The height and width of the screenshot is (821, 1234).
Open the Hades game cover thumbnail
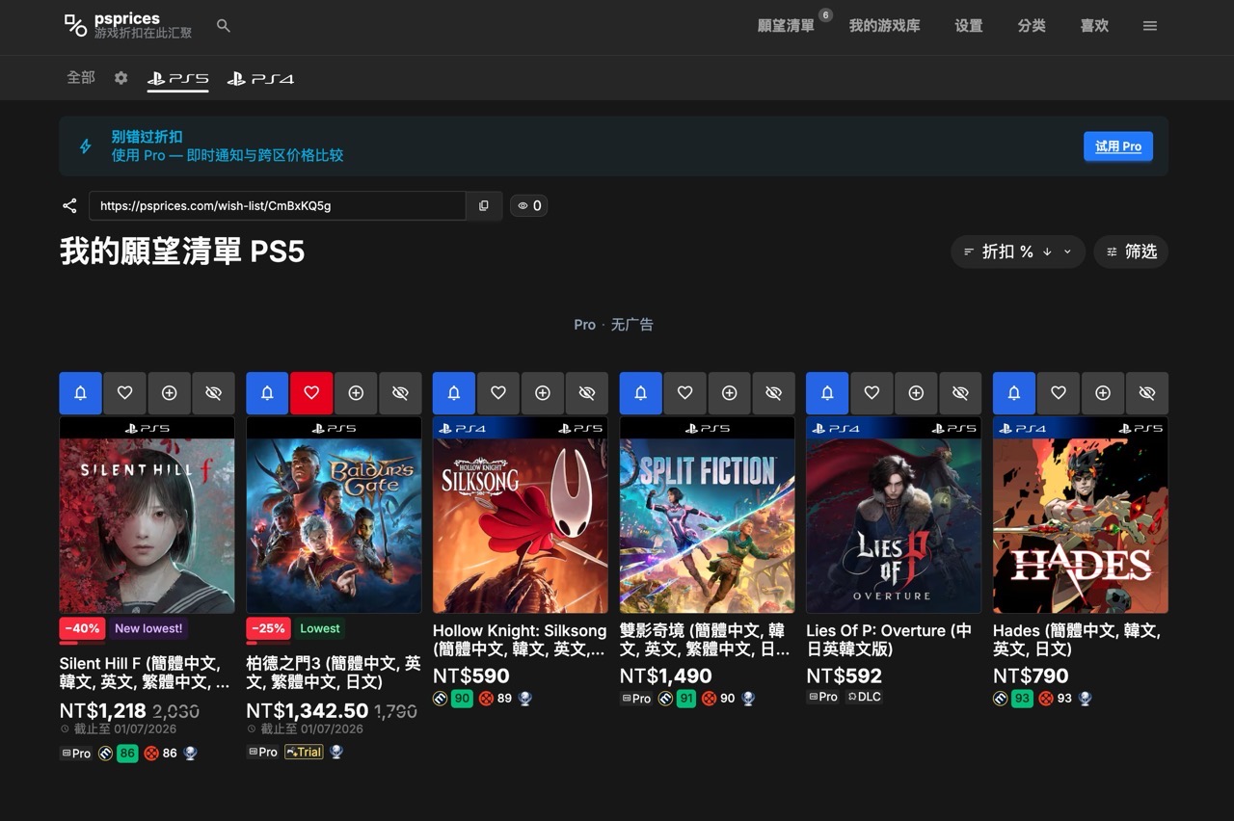[1080, 525]
